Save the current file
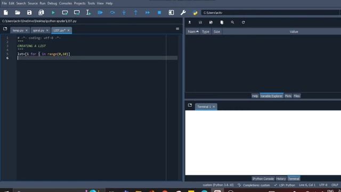The height and width of the screenshot is (192, 341). click(29, 13)
